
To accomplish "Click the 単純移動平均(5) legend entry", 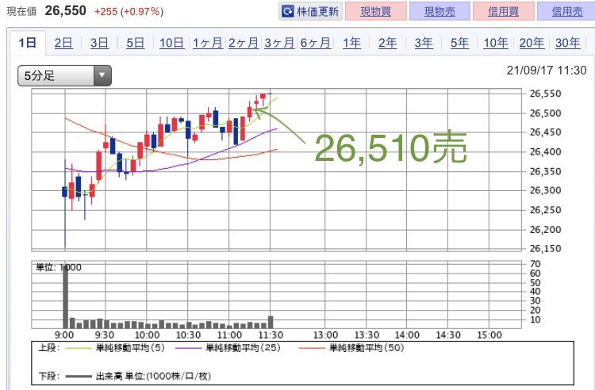I will [x=115, y=347].
